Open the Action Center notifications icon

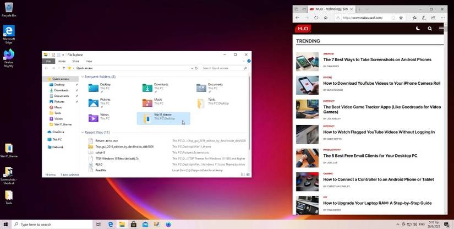tap(446, 225)
